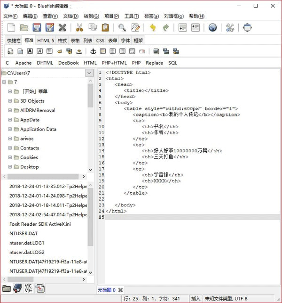282x303 pixels.
Task: Open the 文件(F) menu
Action: [x=10, y=16]
